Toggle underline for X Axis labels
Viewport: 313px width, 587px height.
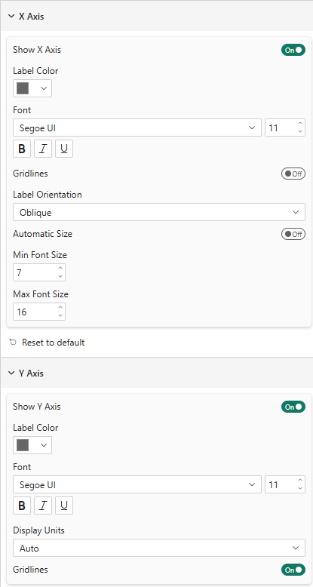tap(64, 149)
